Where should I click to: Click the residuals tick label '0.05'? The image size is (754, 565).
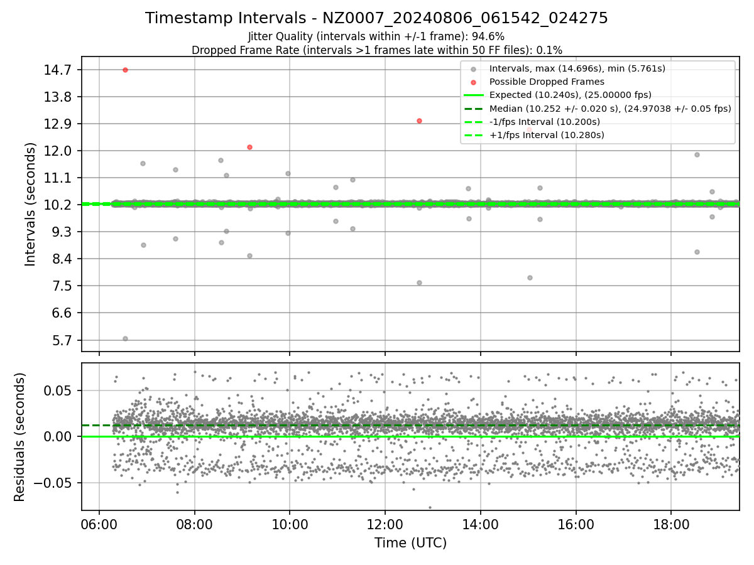pyautogui.click(x=58, y=390)
